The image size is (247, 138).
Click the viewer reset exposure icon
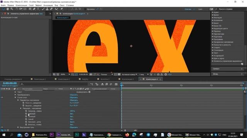166,74
